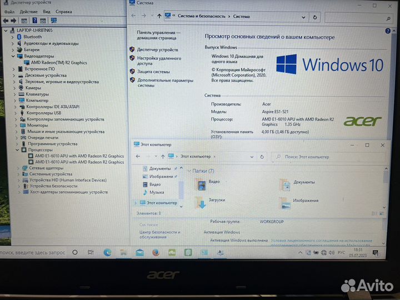Click the Forward arrow in Device Manager toolbar
The width and height of the screenshot is (400, 300).
click(x=13, y=21)
